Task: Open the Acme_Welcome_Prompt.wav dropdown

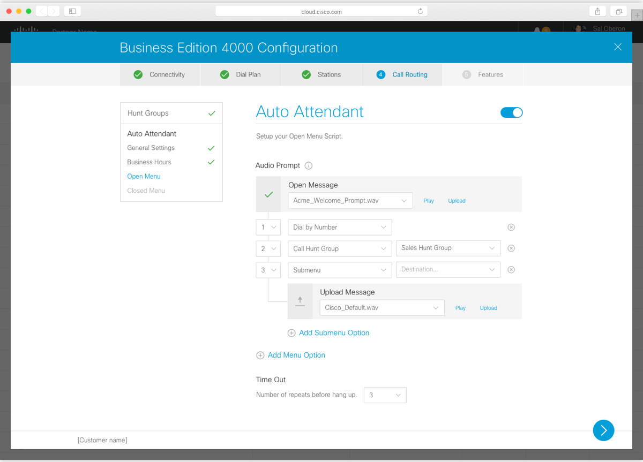Action: pyautogui.click(x=350, y=201)
